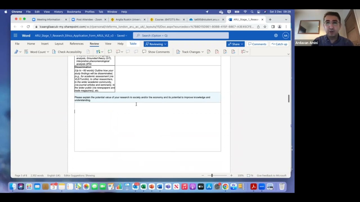360x202 pixels.
Task: Click the Delete Comment icon
Action: point(118,52)
